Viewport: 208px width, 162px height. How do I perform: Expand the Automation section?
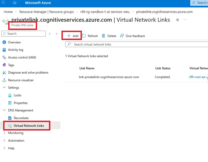(4, 141)
